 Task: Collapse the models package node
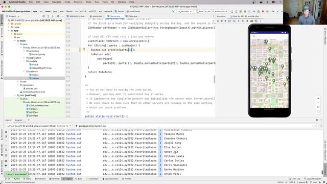(x=24, y=61)
